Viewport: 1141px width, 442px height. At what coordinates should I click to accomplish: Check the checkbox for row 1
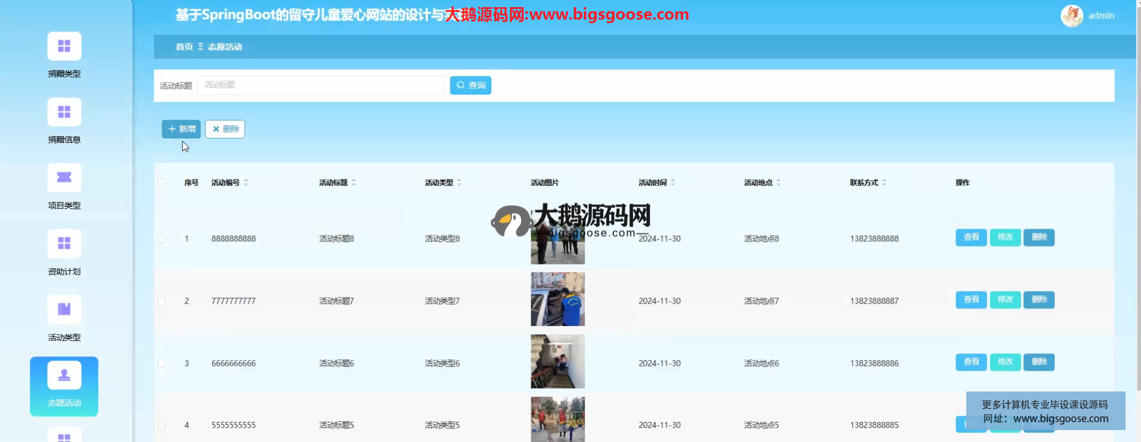(x=161, y=239)
